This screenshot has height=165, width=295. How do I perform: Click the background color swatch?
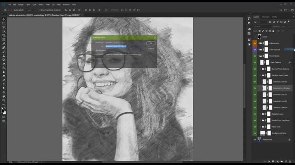(5, 113)
